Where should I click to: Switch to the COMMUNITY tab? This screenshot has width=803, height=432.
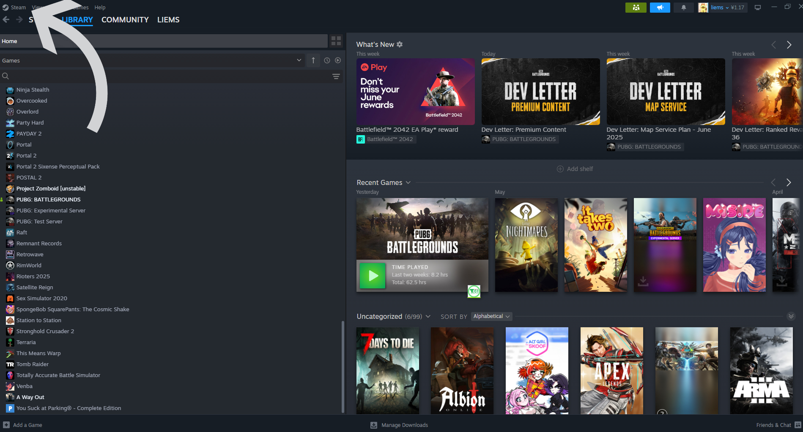coord(125,20)
